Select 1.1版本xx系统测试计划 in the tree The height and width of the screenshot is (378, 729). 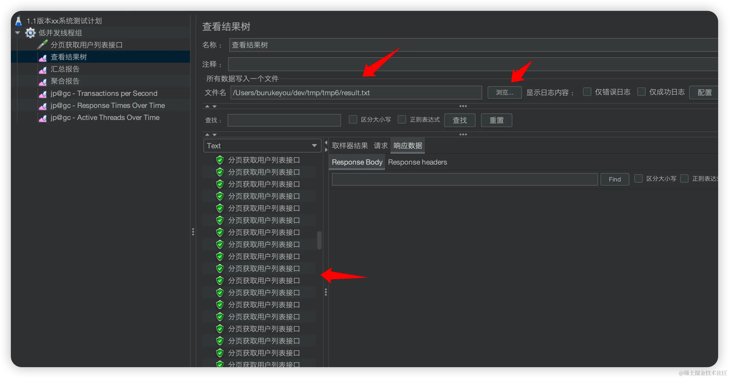[x=64, y=21]
